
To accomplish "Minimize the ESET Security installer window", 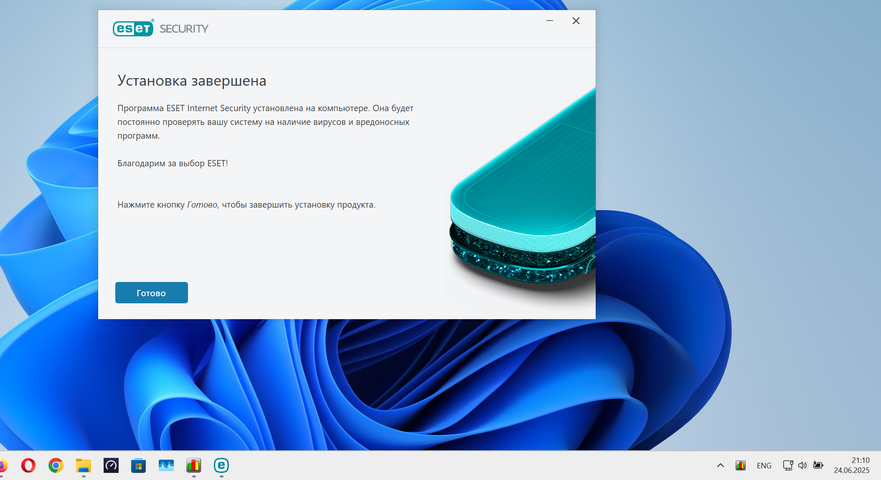I will pos(550,21).
